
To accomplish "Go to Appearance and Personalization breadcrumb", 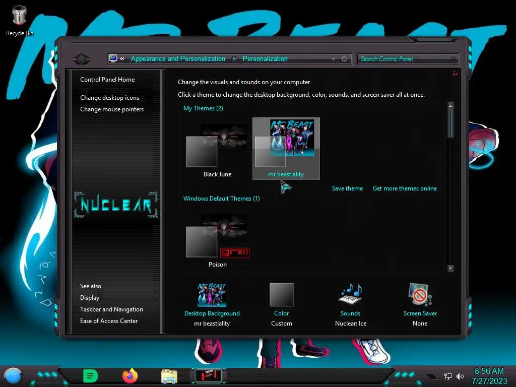I will click(178, 58).
